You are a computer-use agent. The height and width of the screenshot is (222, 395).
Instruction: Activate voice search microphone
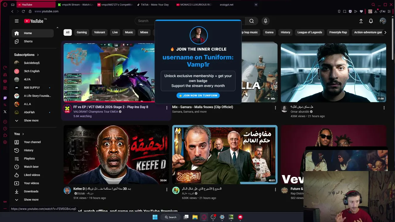265,21
